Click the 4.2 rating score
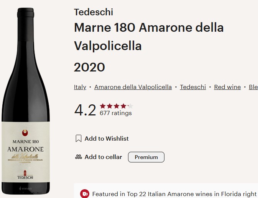This screenshot has width=258, height=198. point(85,110)
